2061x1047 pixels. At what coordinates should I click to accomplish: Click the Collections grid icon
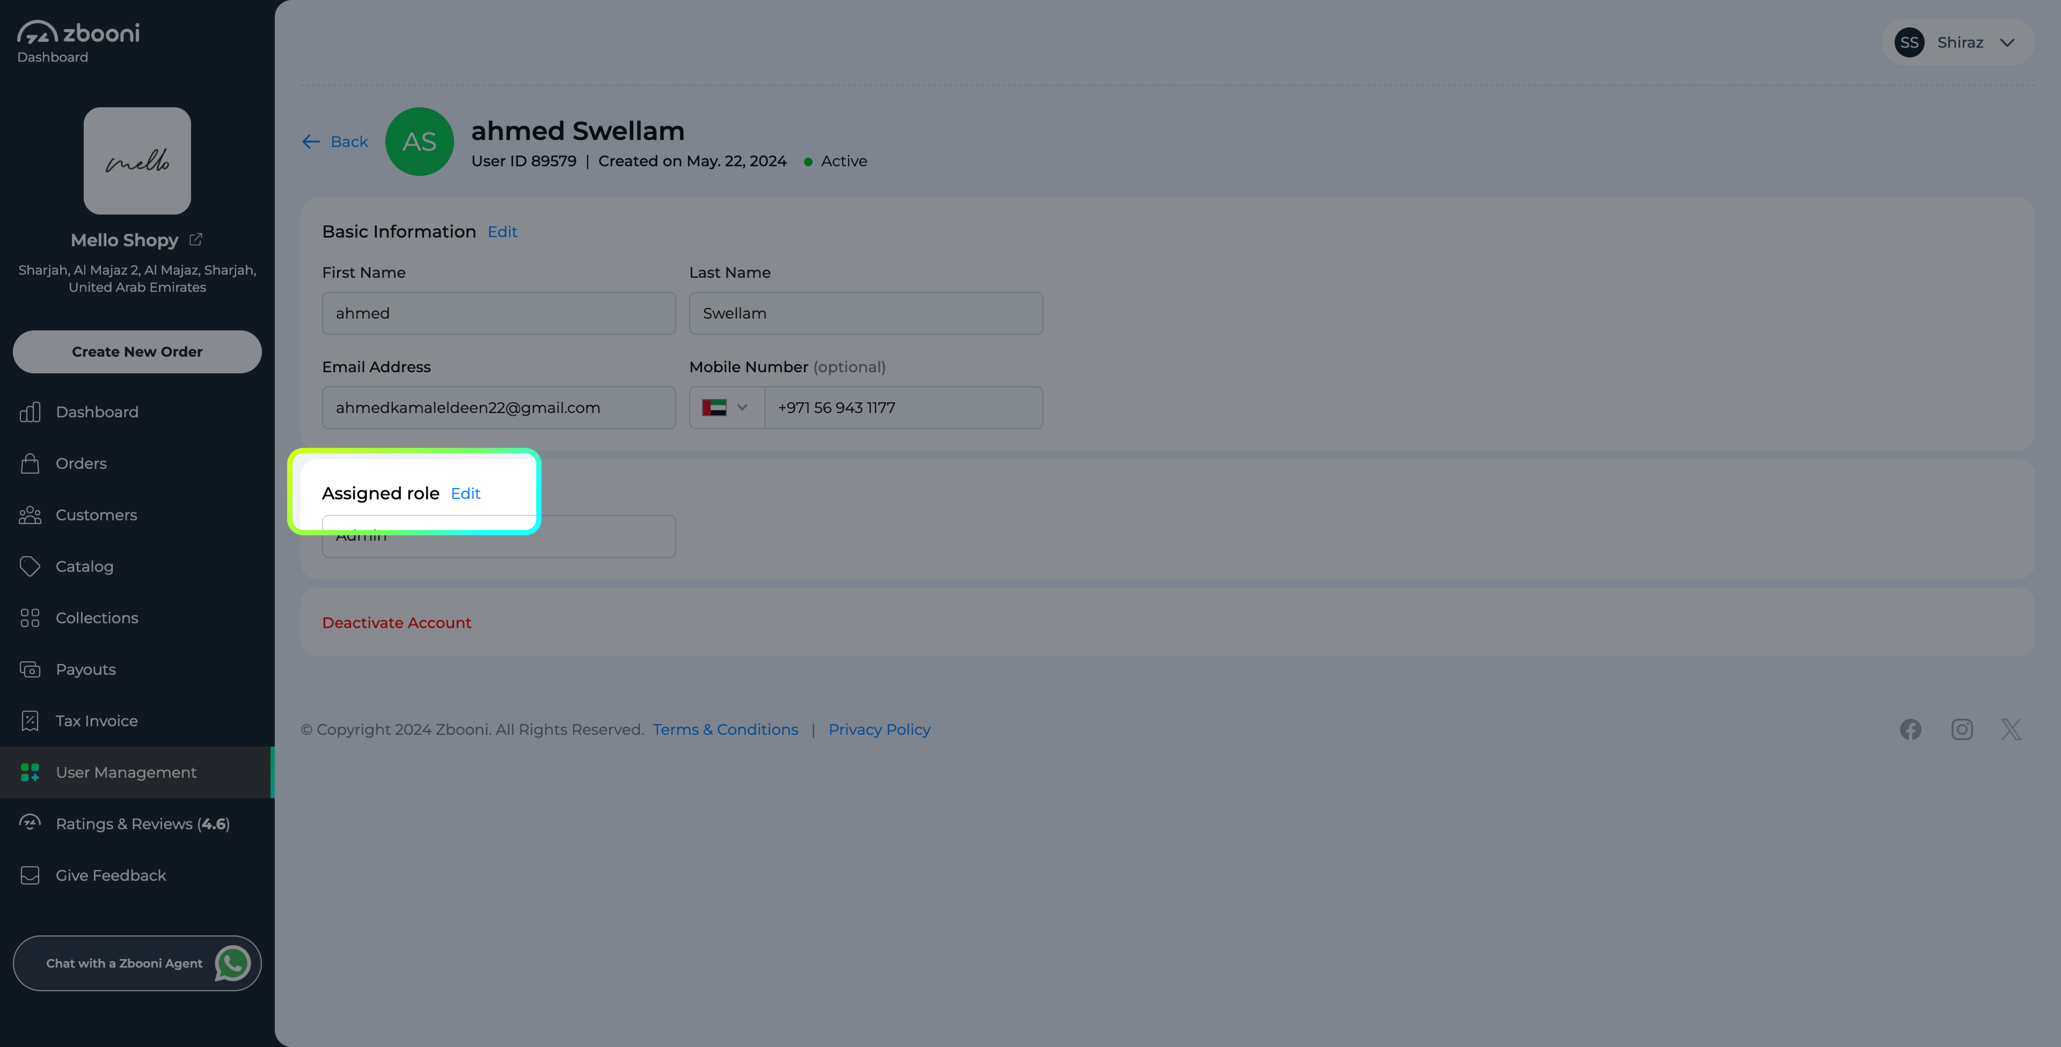tap(30, 618)
